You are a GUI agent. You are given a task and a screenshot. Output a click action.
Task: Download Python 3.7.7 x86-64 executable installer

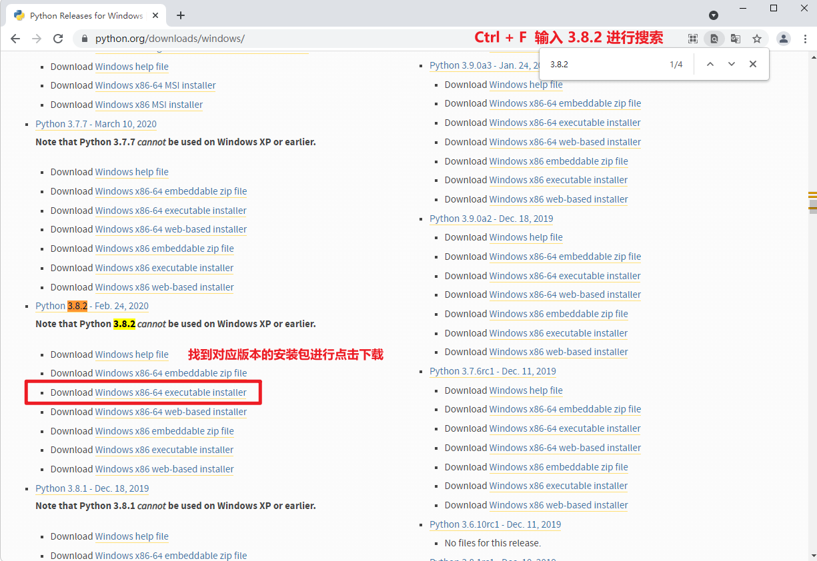171,211
